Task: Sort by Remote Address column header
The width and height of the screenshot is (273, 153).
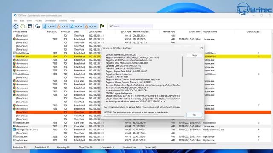Action: point(141,31)
